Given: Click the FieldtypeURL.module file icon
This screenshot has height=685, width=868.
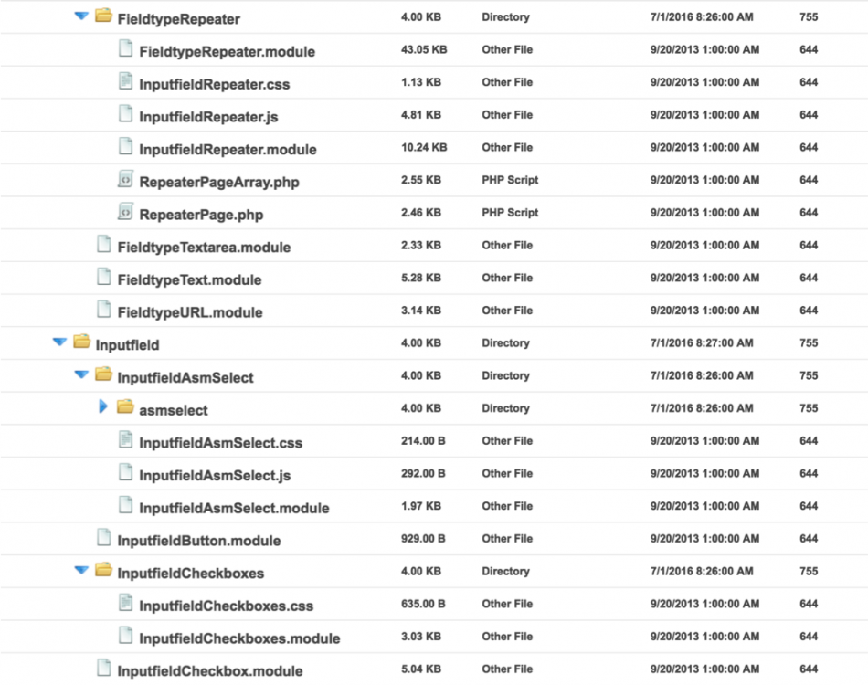Looking at the screenshot, I should [103, 311].
